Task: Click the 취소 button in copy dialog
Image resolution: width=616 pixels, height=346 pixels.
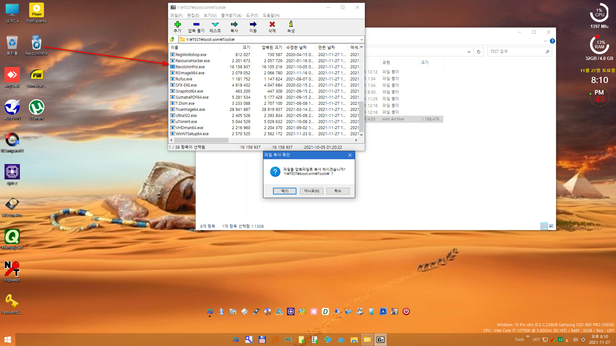Action: tap(338, 191)
